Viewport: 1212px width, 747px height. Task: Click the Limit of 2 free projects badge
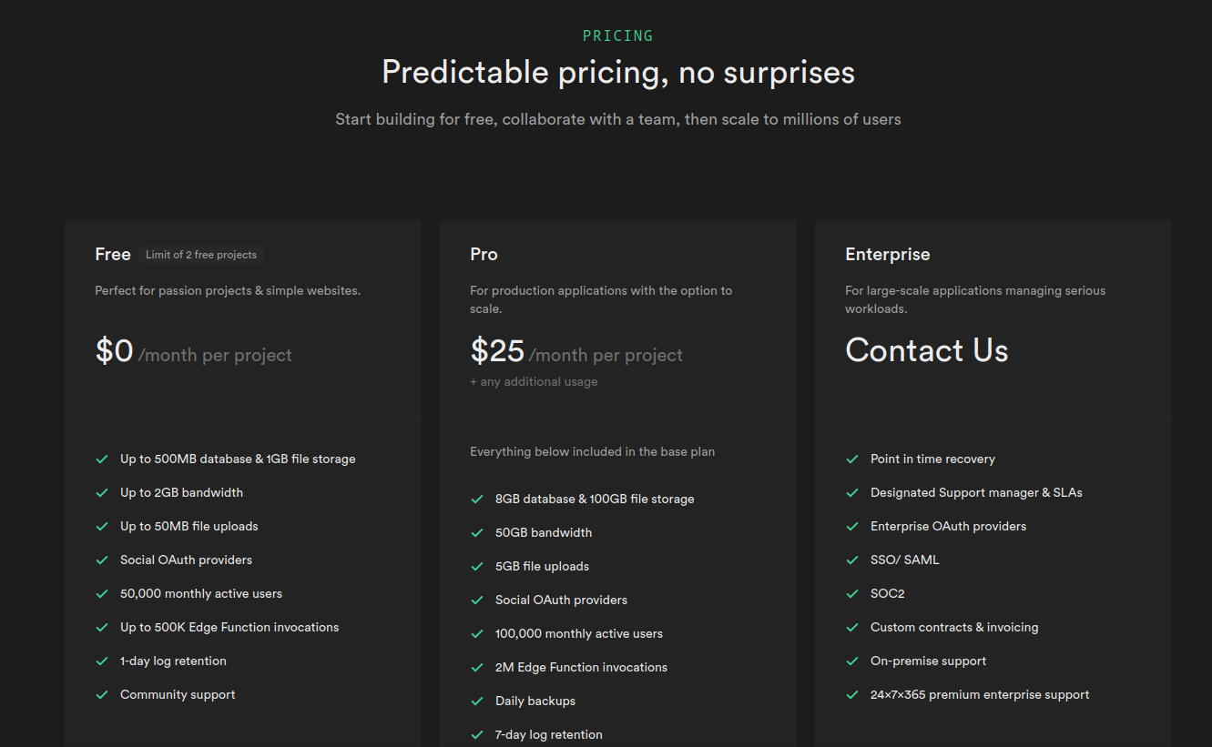click(x=200, y=255)
